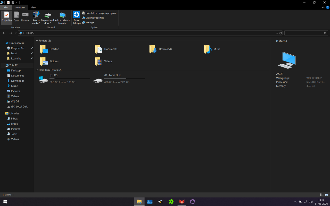This screenshot has height=206, width=330.
Task: Open Roaming under Quick access
Action: pyautogui.click(x=16, y=58)
